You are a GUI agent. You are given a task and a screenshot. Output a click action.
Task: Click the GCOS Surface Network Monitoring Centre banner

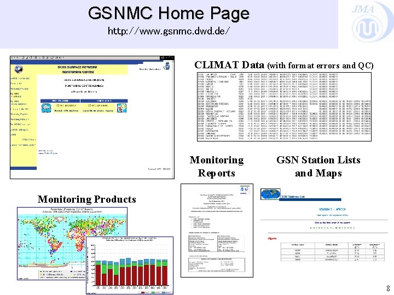click(x=77, y=69)
